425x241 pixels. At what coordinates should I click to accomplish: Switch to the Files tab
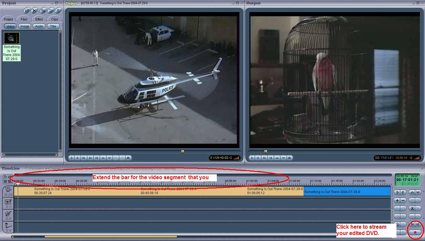tap(24, 19)
